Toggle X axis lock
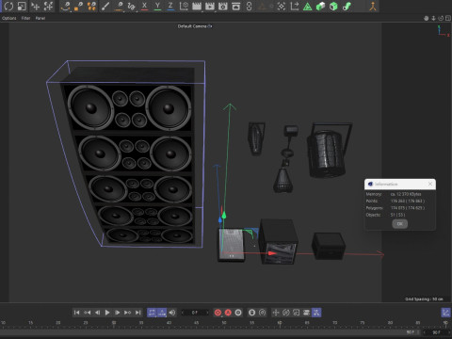The width and height of the screenshot is (452, 339). tap(144, 7)
